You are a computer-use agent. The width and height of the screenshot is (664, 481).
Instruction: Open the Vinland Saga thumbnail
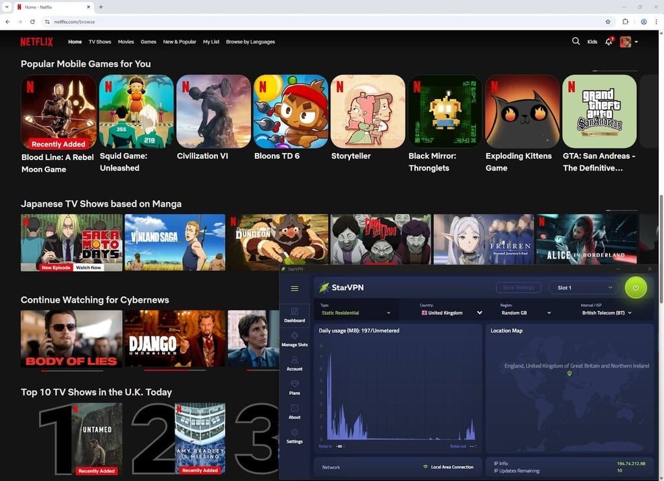(x=175, y=242)
